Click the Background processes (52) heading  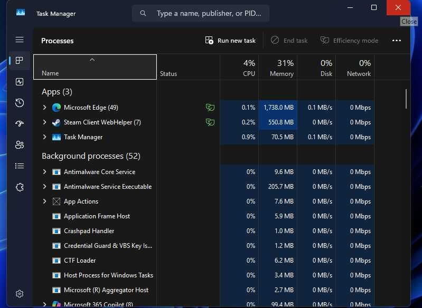(91, 156)
